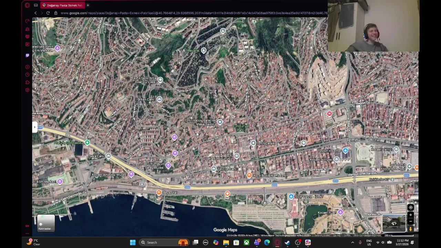The height and width of the screenshot is (248, 441).
Task: Show hidden system tray icons
Action: coord(352,242)
